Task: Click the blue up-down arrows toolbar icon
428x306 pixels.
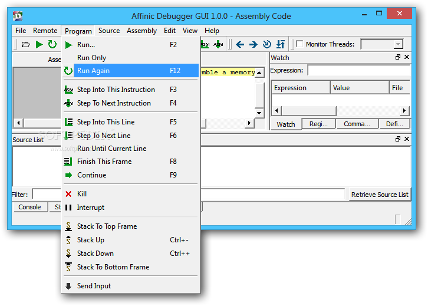Action: 281,44
